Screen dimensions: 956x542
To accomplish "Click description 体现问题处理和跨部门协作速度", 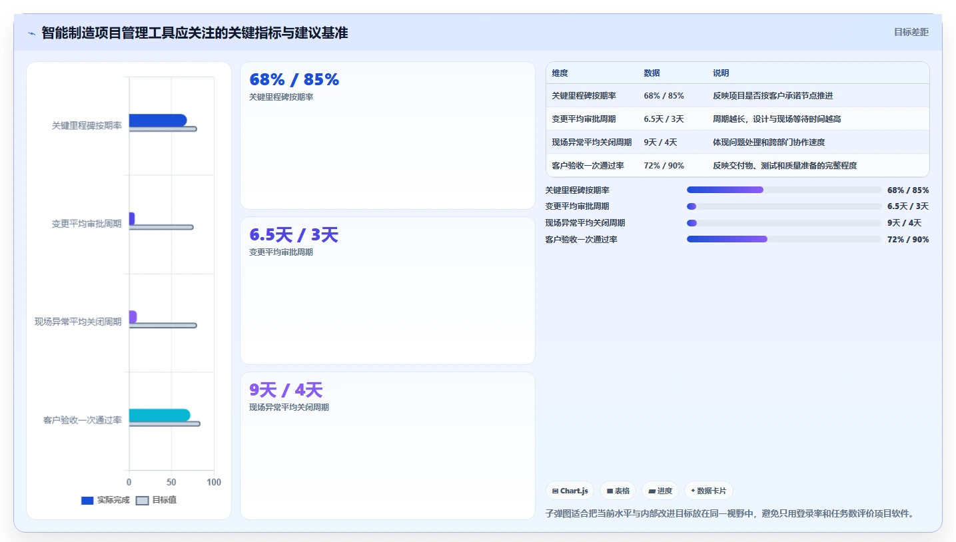I will point(769,142).
